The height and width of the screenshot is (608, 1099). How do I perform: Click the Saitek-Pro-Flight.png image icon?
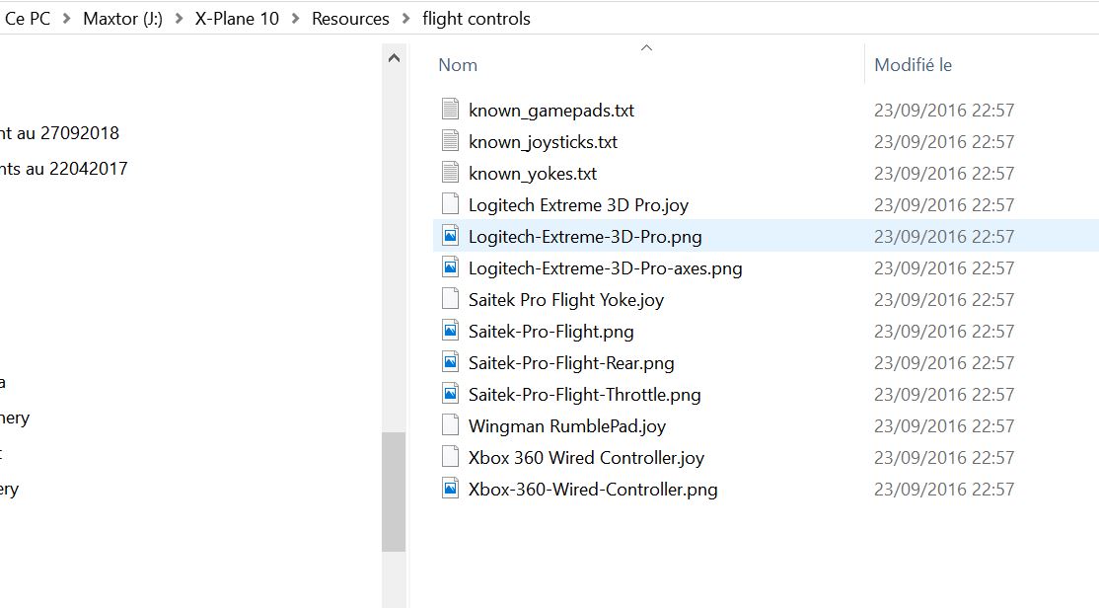click(x=450, y=331)
